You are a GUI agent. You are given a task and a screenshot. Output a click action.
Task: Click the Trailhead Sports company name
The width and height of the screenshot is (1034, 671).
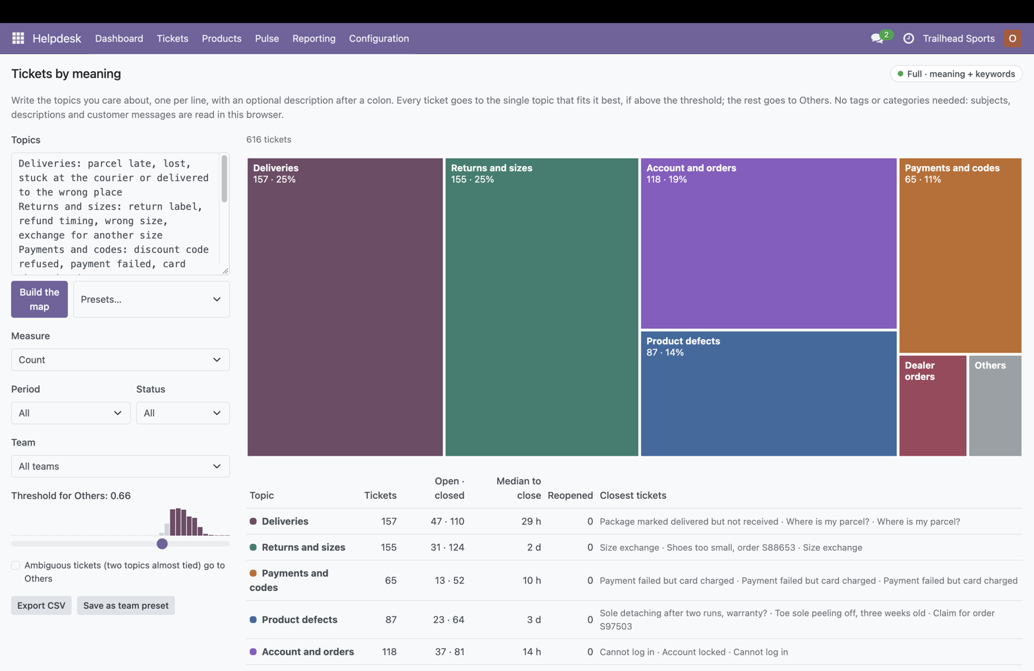959,38
